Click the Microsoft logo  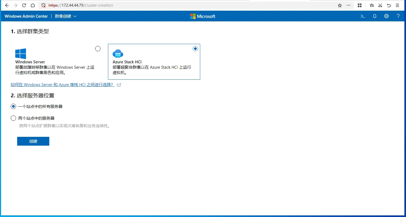[203, 16]
